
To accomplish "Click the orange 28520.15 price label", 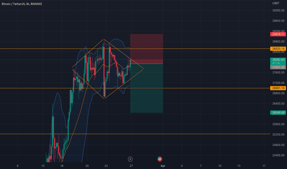I will tap(278, 49).
